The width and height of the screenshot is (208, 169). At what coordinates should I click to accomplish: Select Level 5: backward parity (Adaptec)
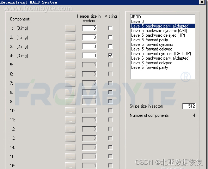(163, 26)
